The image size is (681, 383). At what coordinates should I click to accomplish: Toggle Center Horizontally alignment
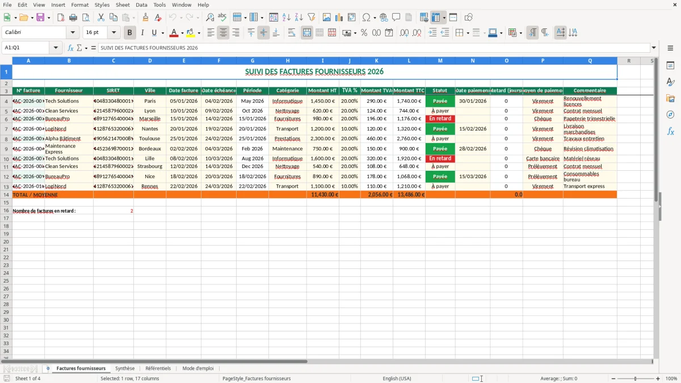pos(223,33)
